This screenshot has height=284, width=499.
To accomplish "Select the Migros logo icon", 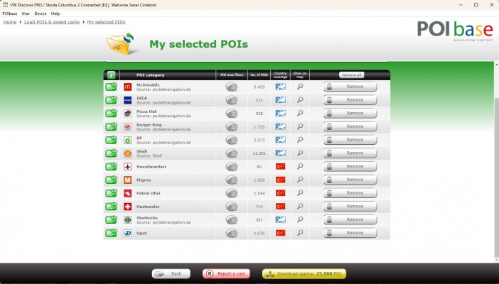I will tap(128, 180).
